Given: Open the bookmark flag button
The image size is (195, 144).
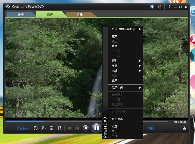Looking at the screenshot, I should coord(43,128).
